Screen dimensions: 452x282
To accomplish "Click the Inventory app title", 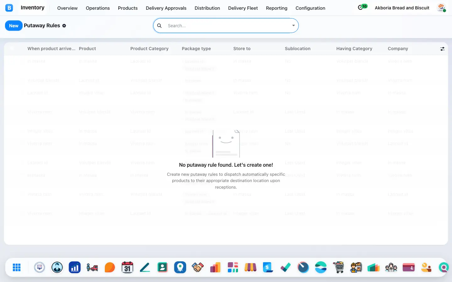I will [33, 8].
